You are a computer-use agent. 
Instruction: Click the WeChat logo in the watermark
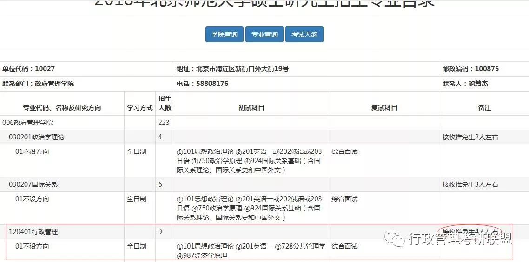398,239
